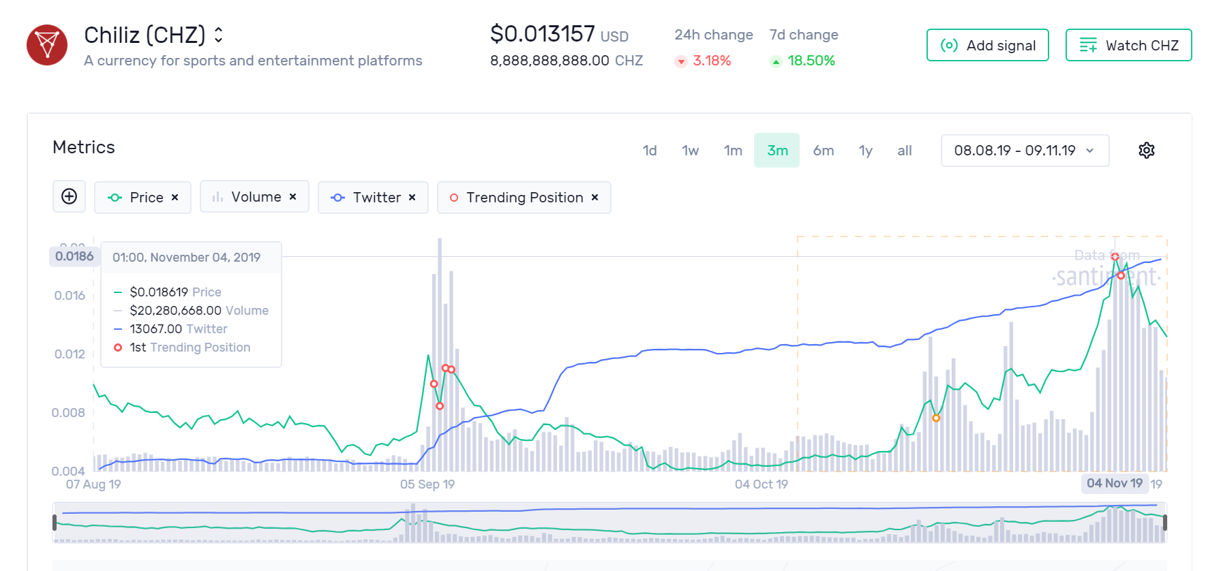Click the 18.50% 7d change value
1206x571 pixels.
pos(811,61)
